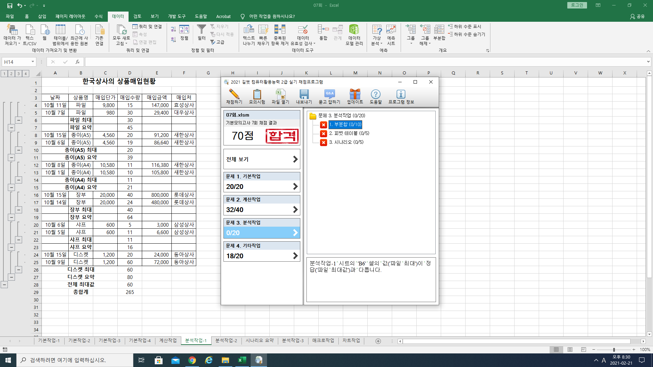
Task: Collapse the 전체 최대값 outline group
Action: click(x=4, y=285)
